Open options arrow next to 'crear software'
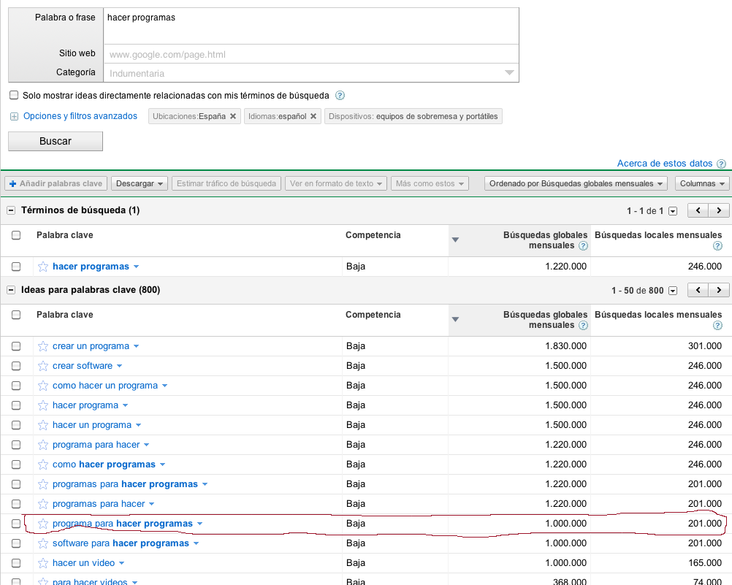The height and width of the screenshot is (585, 732). coord(120,366)
